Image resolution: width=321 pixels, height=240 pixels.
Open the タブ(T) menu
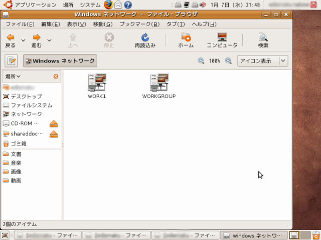coord(176,24)
